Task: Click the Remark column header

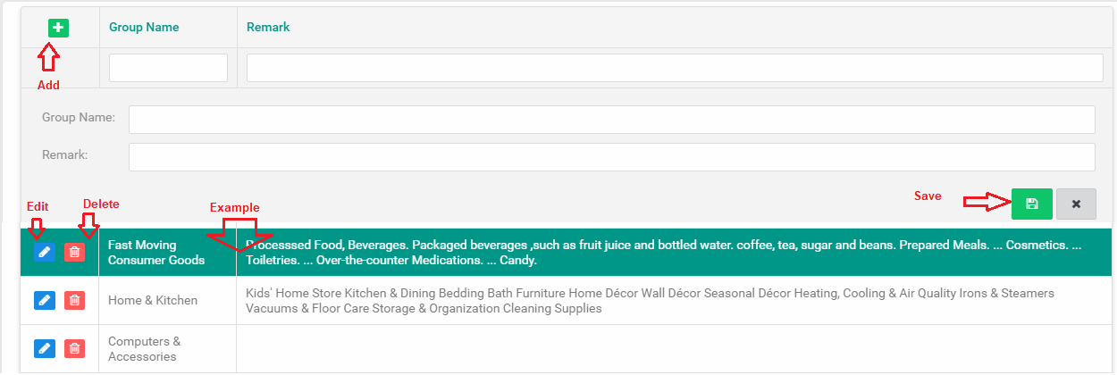Action: (268, 28)
